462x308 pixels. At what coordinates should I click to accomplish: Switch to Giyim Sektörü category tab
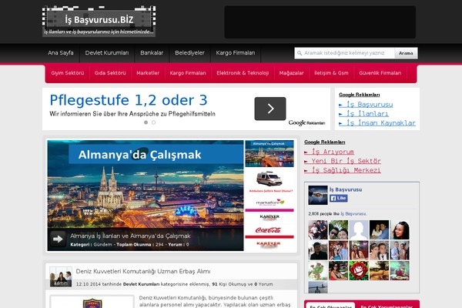point(67,72)
